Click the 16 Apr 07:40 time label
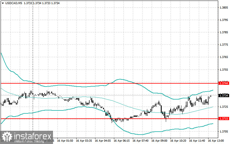The width and height of the screenshot is (230, 144). pos(140,141)
